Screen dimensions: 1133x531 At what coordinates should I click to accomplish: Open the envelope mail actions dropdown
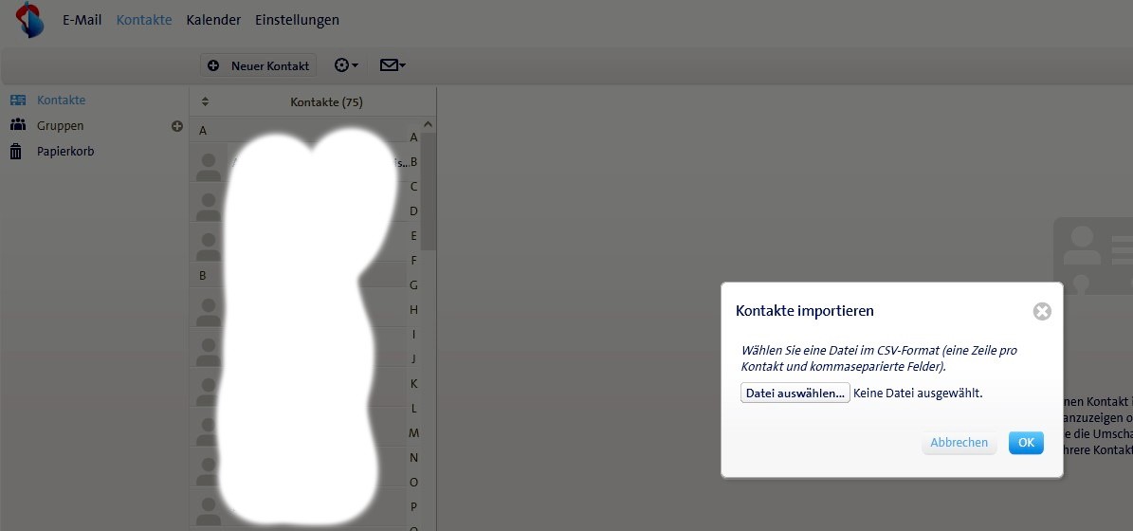click(x=392, y=65)
